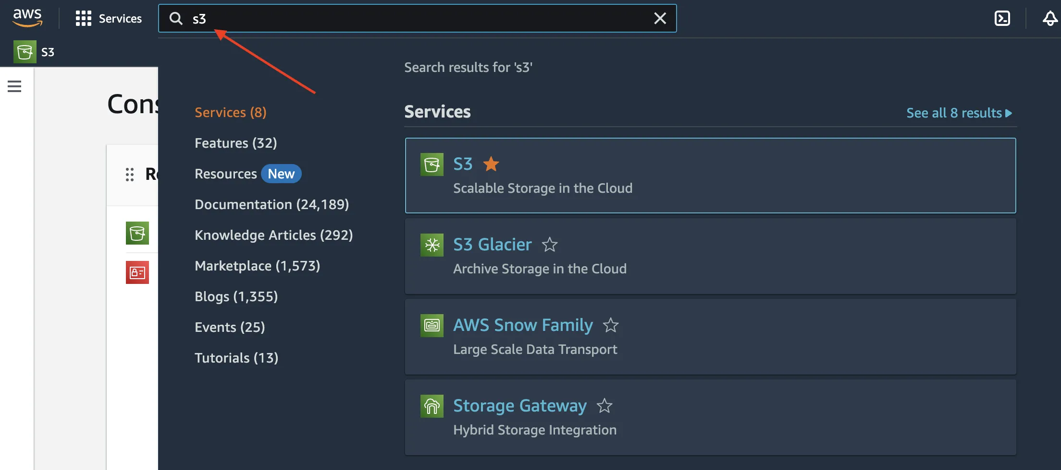1061x470 pixels.
Task: Select the Features (32) category
Action: [235, 143]
